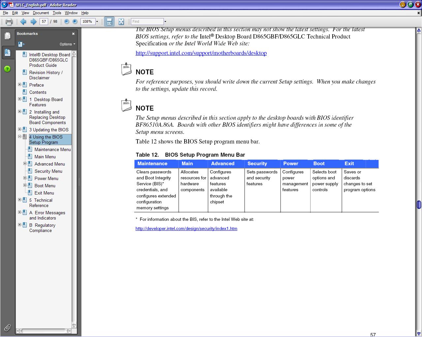Expand 3 Updating the BIOS bookmark
Viewport: 422px width, 337px height.
(19, 129)
